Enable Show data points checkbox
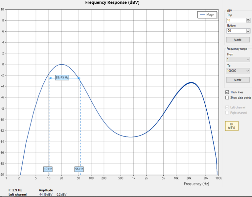Image resolution: width=252 pixels, height=197 pixels. 227,98
